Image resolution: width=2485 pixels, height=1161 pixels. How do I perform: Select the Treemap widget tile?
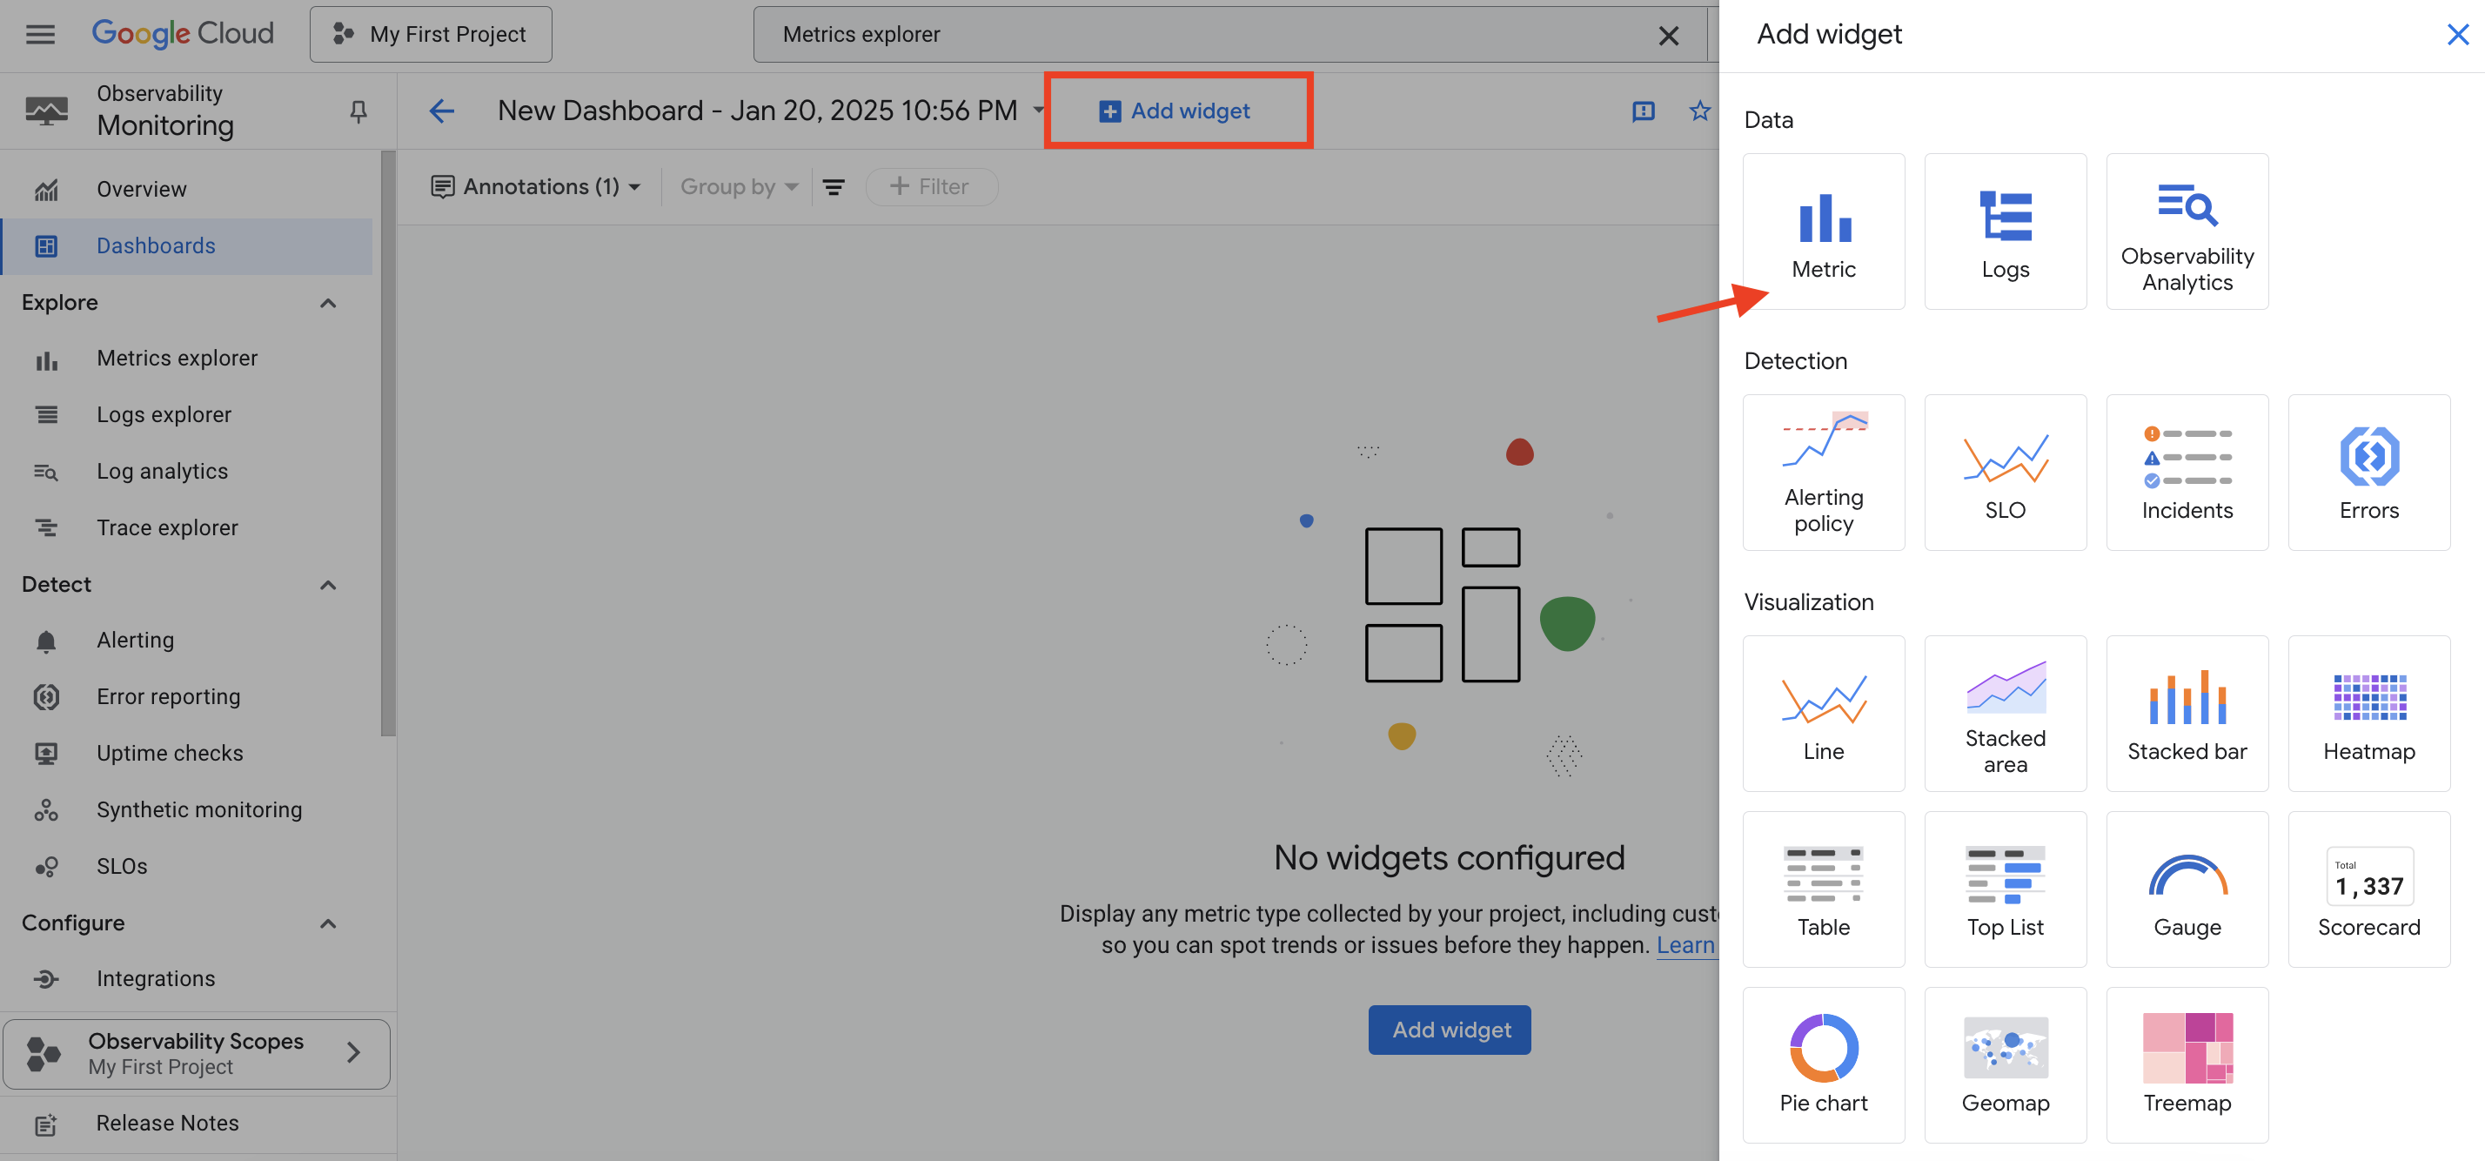[2186, 1064]
